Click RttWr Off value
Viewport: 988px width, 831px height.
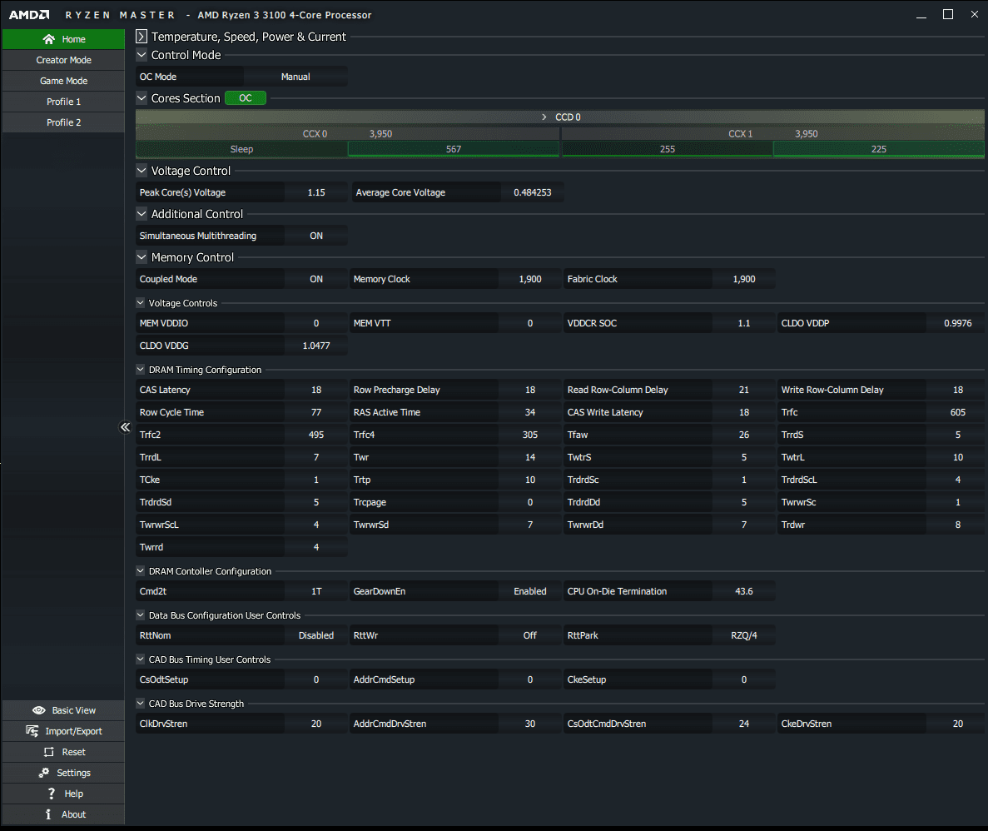click(x=530, y=635)
